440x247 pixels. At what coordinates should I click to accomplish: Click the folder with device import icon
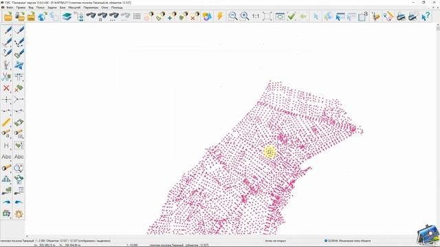(x=20, y=16)
